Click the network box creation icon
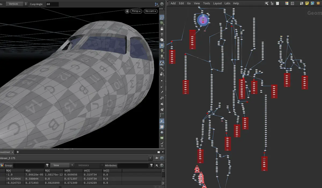322x188 pixels. point(302,3)
